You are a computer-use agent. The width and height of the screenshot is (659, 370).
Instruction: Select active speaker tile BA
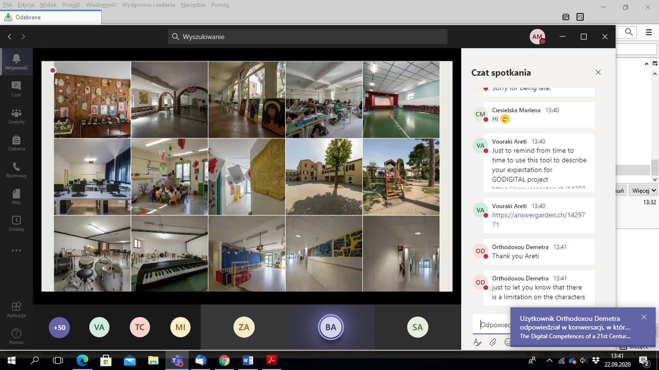click(331, 327)
